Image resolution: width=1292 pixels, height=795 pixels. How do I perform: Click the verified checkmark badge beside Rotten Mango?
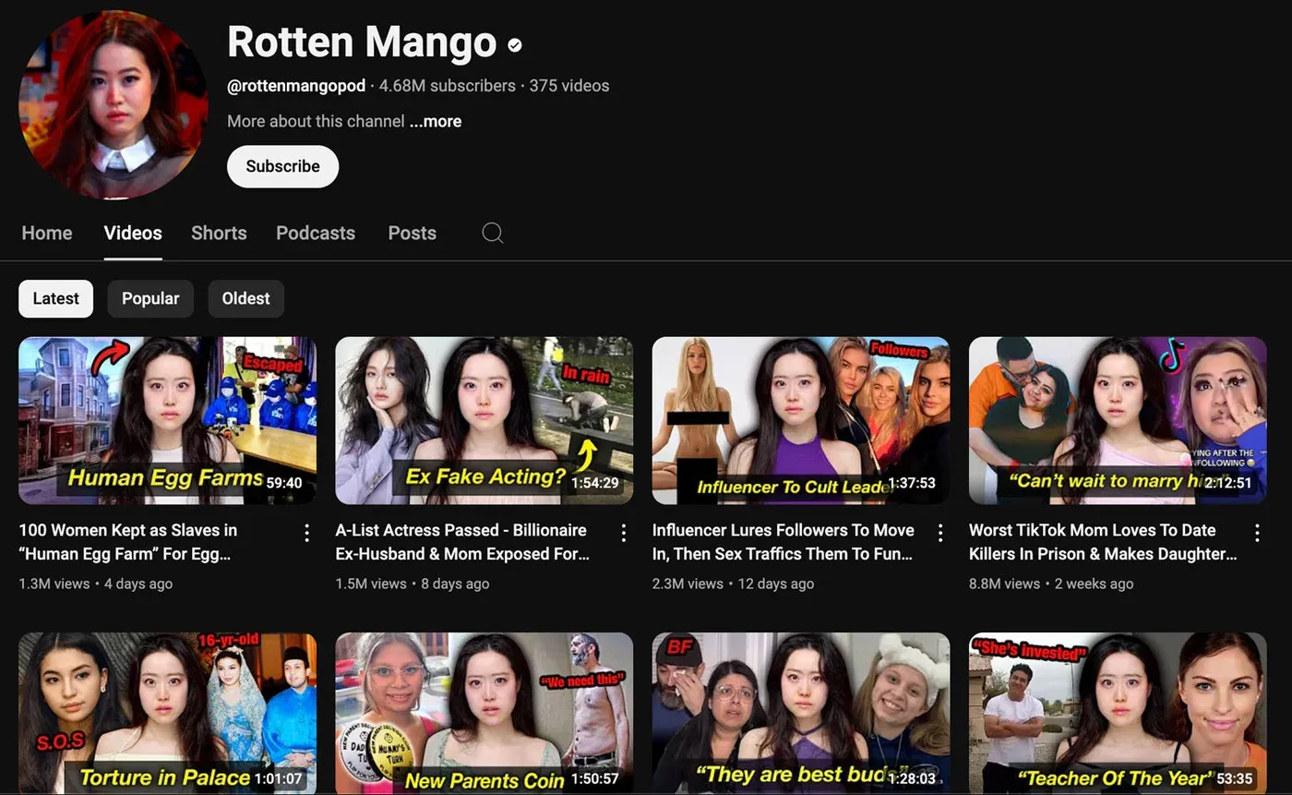(x=515, y=44)
